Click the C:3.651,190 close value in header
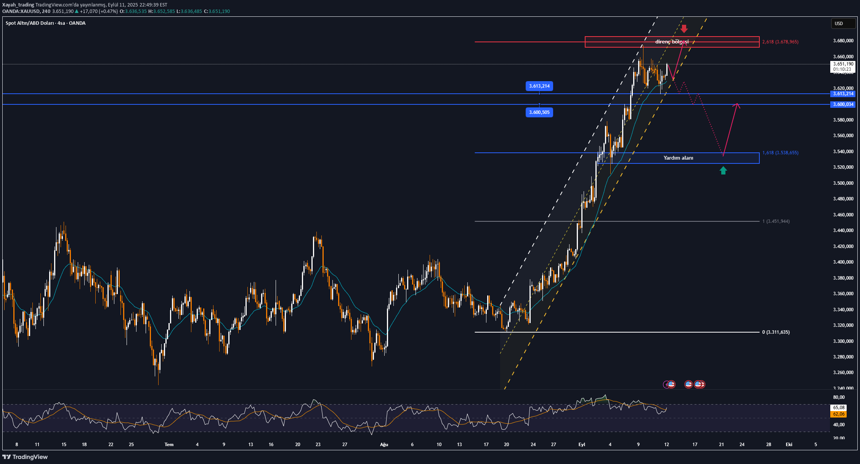860x464 pixels. tap(217, 11)
